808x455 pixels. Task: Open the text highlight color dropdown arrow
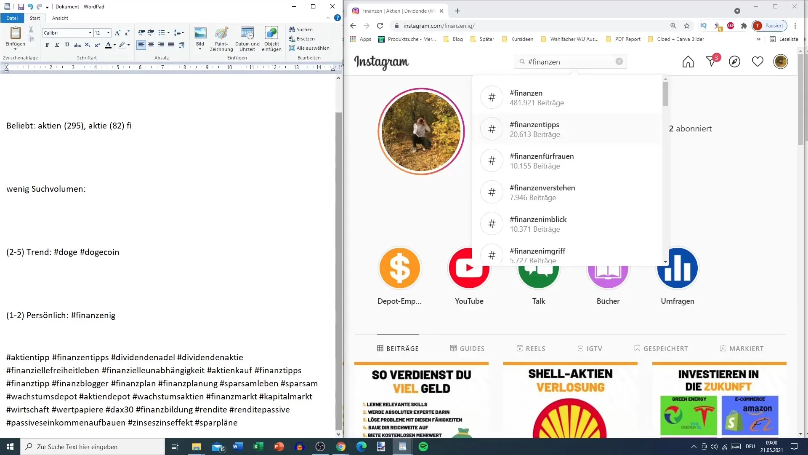tap(128, 45)
